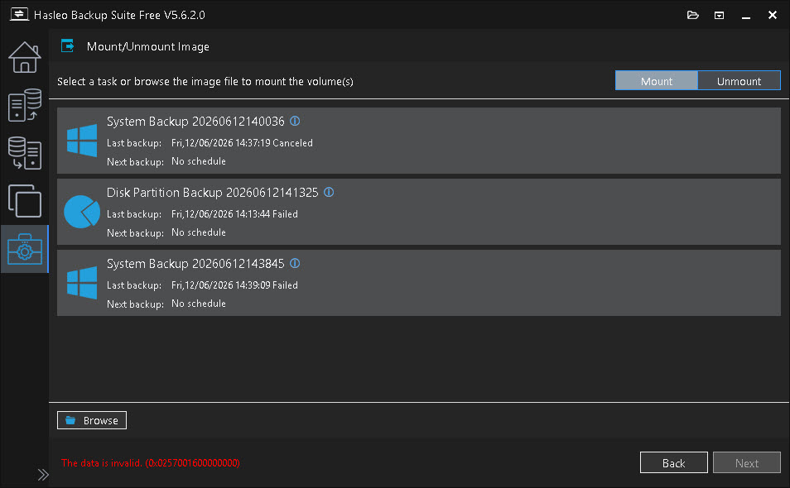Open the title bar dropdown menu icon
Viewport: 790px width, 488px height.
tap(719, 16)
